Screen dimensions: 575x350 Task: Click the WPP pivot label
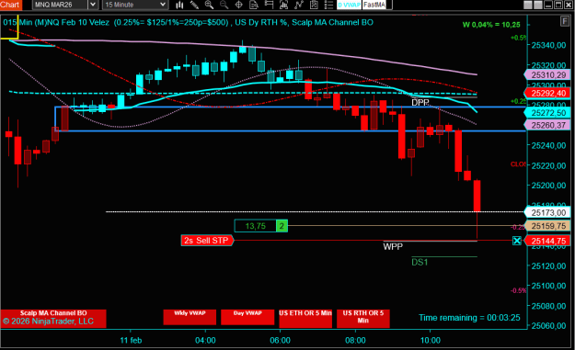pos(393,247)
